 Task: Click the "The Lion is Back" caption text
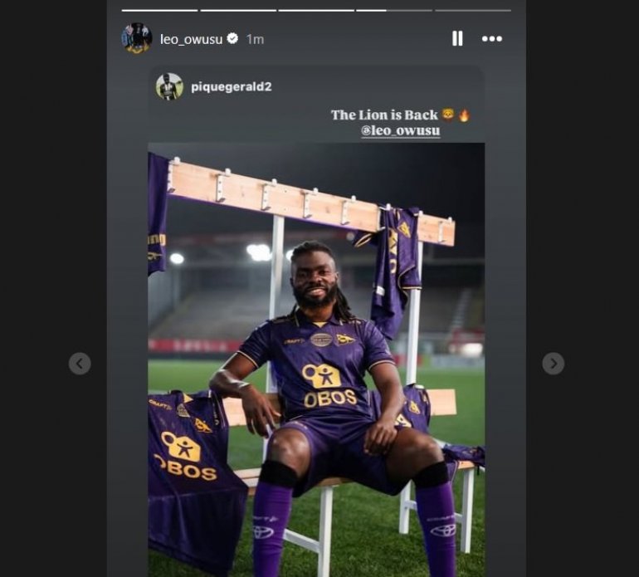click(x=384, y=115)
